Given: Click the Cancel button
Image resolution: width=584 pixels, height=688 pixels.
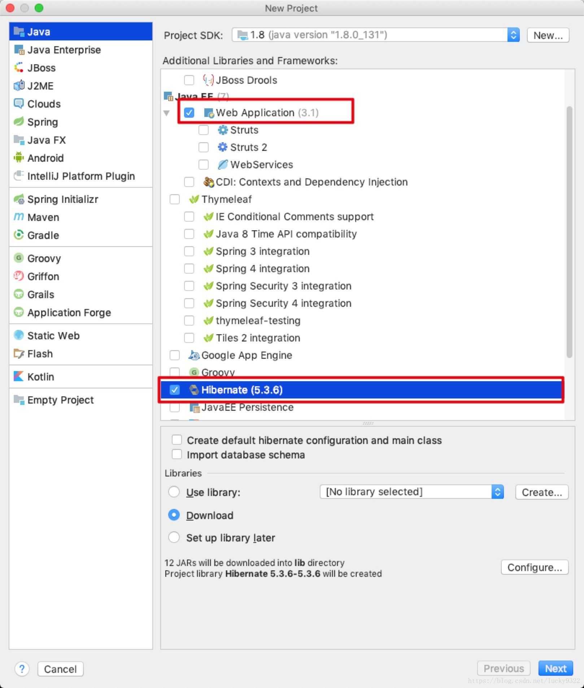Looking at the screenshot, I should point(60,669).
